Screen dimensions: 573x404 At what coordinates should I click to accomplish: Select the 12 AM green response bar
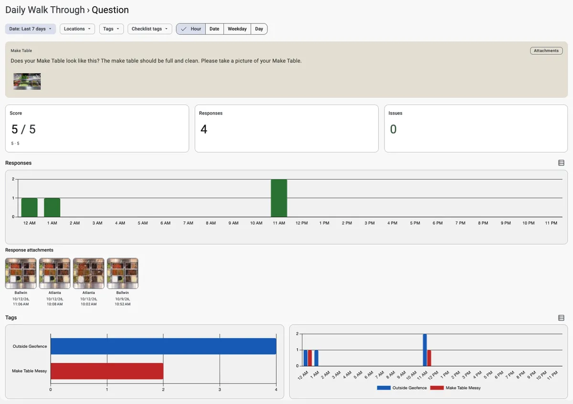[29, 207]
